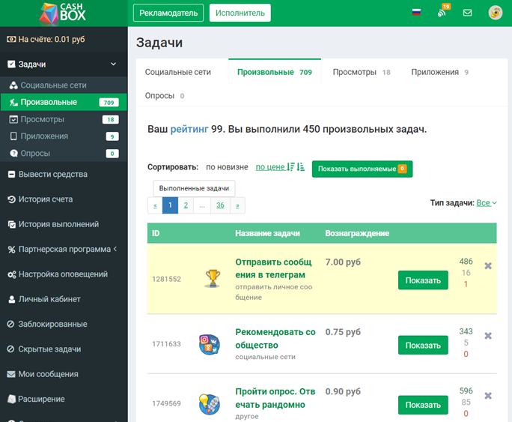Open Опросы in the sidebar
Image resolution: width=512 pixels, height=422 pixels.
[x=64, y=154]
